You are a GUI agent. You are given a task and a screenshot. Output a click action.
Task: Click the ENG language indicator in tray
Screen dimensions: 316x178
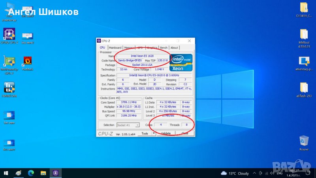pos(280,173)
